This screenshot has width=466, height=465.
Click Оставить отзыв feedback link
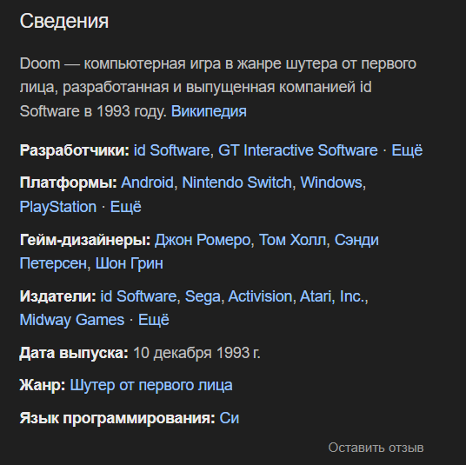[376, 448]
